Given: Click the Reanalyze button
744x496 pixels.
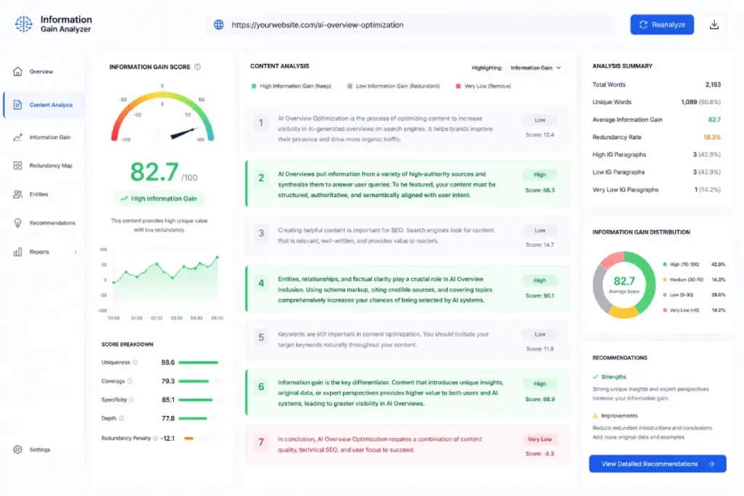Looking at the screenshot, I should pyautogui.click(x=662, y=25).
